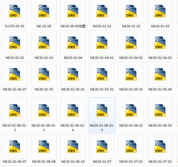The image size is (178, 167).
Task: Click the label text NE30-02-04-02
Action: pyautogui.click(x=131, y=58)
